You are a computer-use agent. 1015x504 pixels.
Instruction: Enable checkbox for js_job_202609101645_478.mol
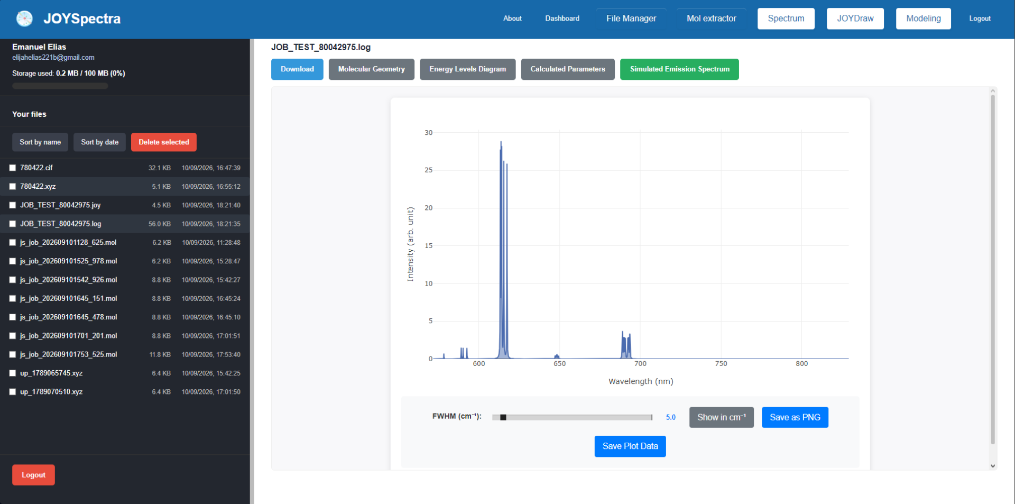[x=13, y=317]
